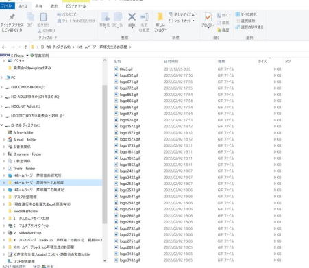Click the Pin to Quick access icon
The height and width of the screenshot is (268, 309).
coord(12,17)
